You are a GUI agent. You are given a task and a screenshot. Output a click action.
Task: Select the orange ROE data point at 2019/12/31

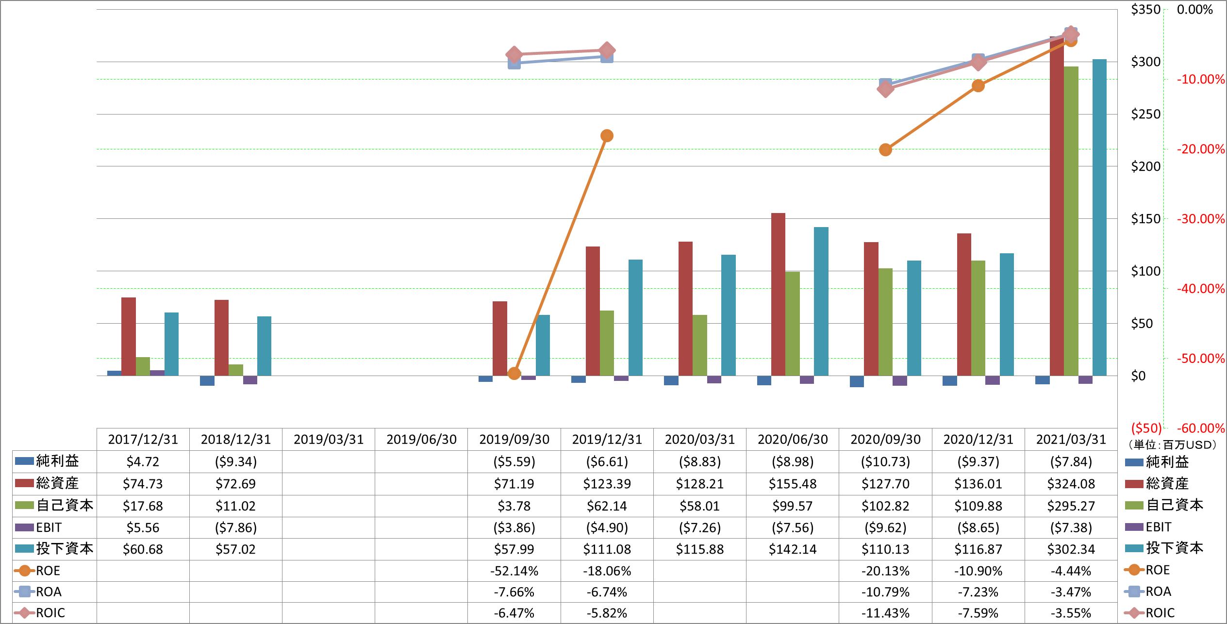[x=607, y=136]
